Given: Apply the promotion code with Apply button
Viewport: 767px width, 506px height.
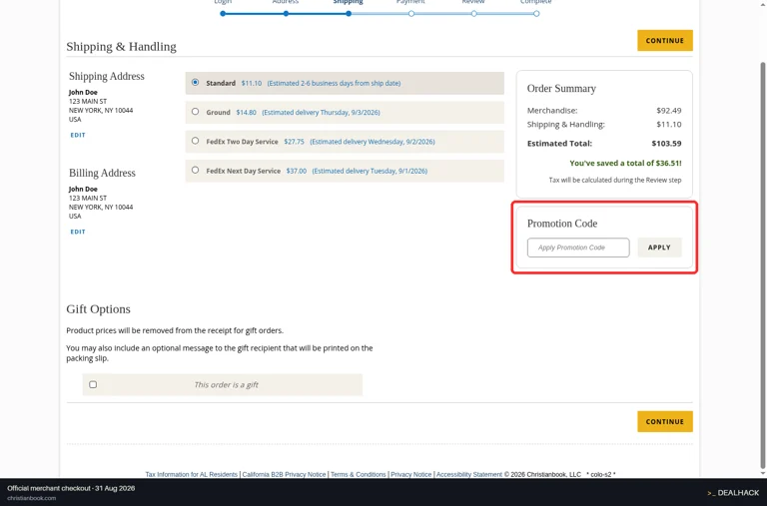Looking at the screenshot, I should 659,248.
